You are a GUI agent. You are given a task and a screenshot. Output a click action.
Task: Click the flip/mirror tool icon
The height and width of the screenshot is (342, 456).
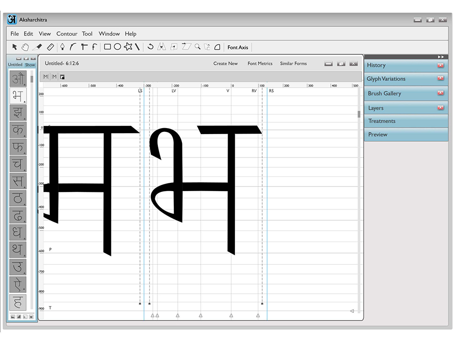coord(162,47)
